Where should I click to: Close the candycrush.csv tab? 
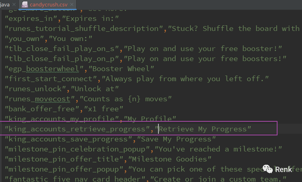coord(72,4)
